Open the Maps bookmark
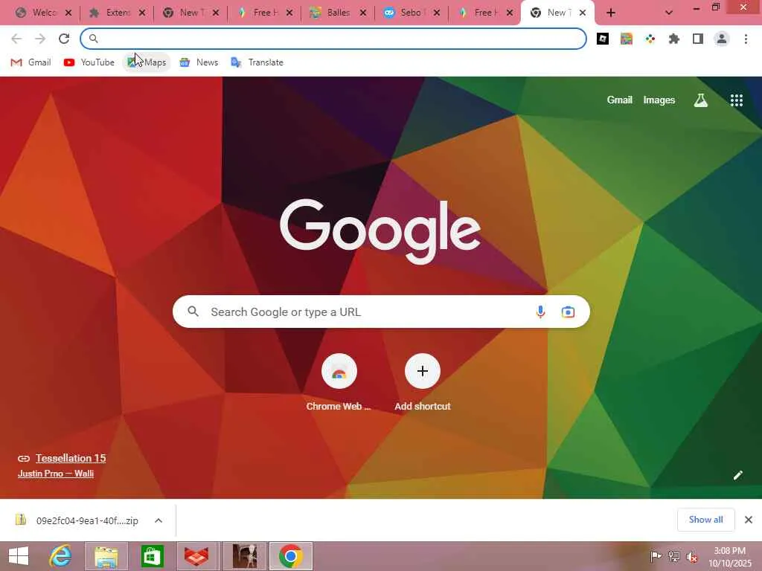Image resolution: width=762 pixels, height=571 pixels. point(147,62)
